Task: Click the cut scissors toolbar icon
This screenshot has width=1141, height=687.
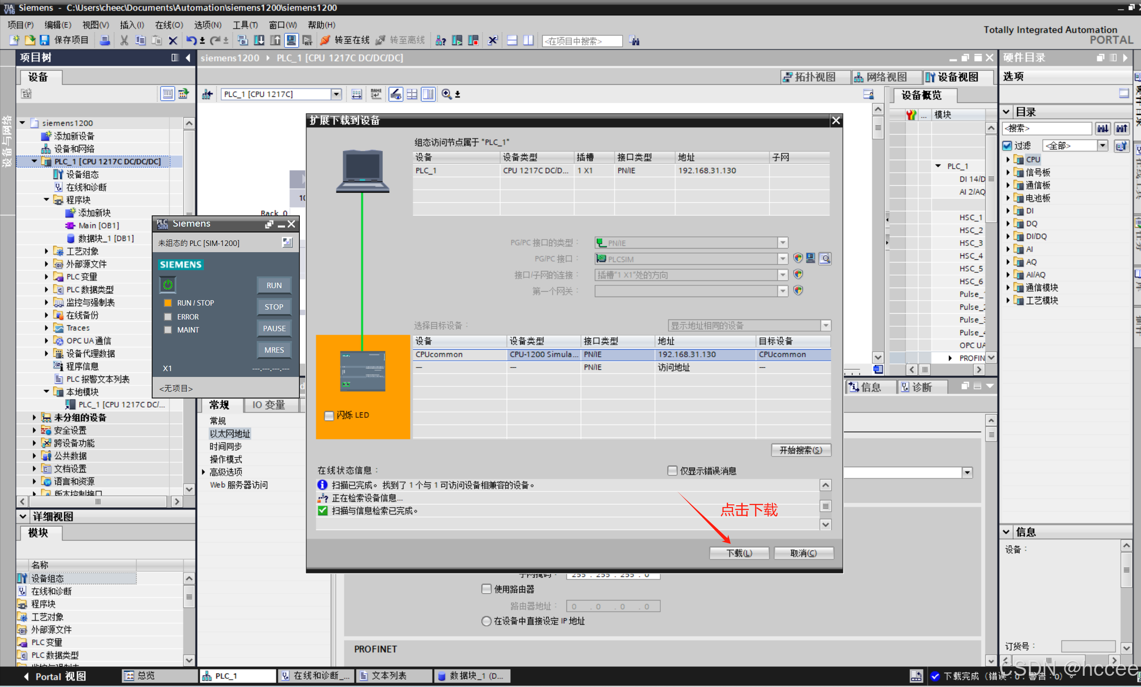Action: pyautogui.click(x=124, y=40)
